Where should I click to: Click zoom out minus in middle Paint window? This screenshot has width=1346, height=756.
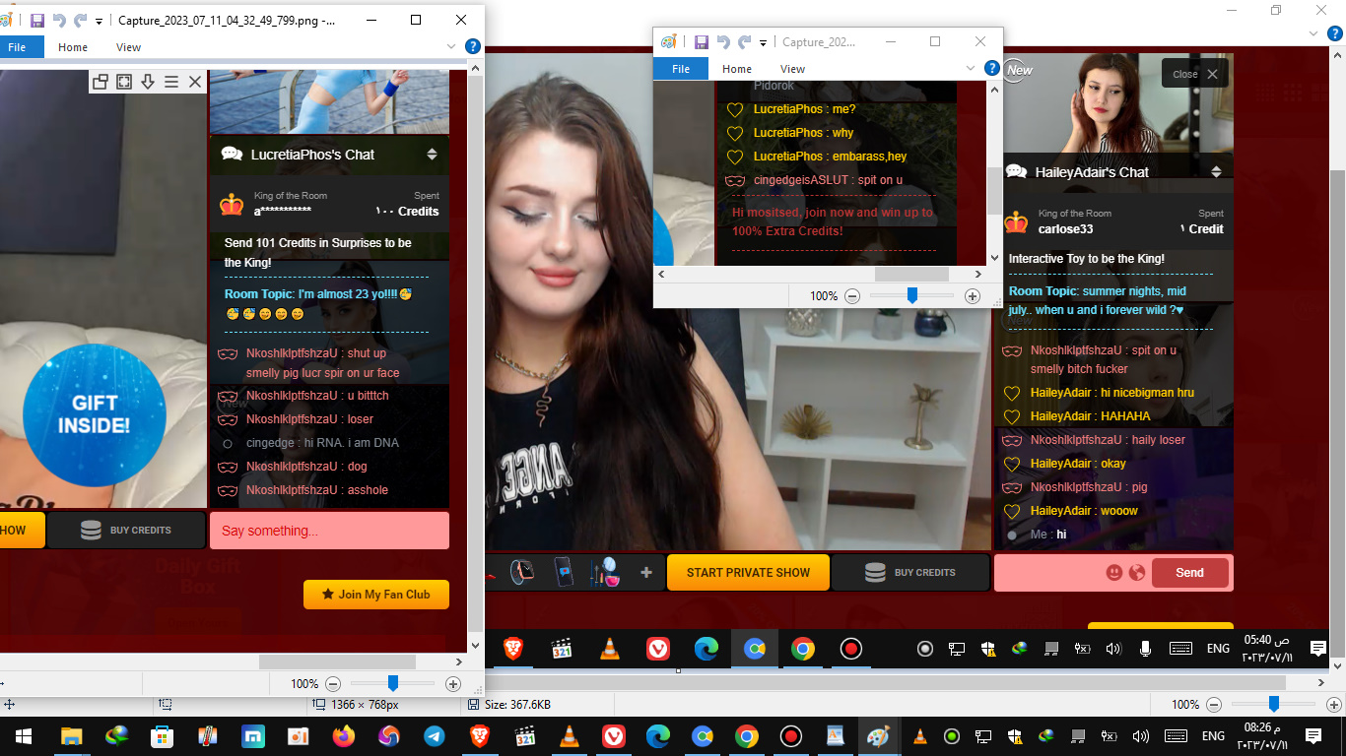coord(852,296)
